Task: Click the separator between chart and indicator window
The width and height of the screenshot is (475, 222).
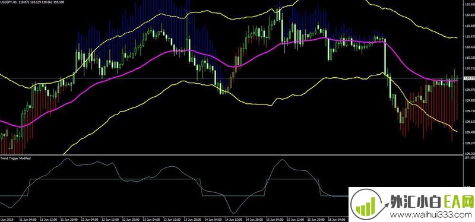Action: [232, 155]
